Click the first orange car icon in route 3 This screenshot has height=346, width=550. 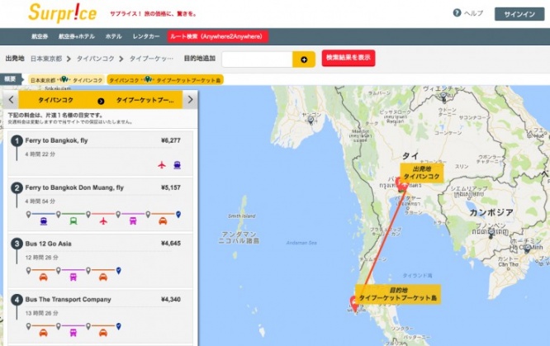[x=43, y=277]
